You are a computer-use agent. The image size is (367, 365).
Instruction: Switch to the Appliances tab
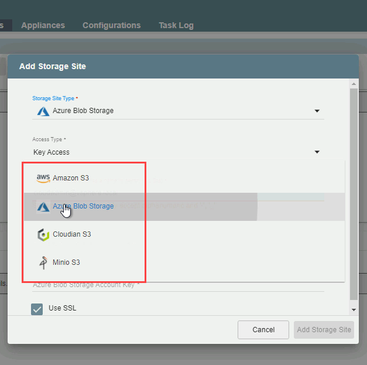click(43, 25)
